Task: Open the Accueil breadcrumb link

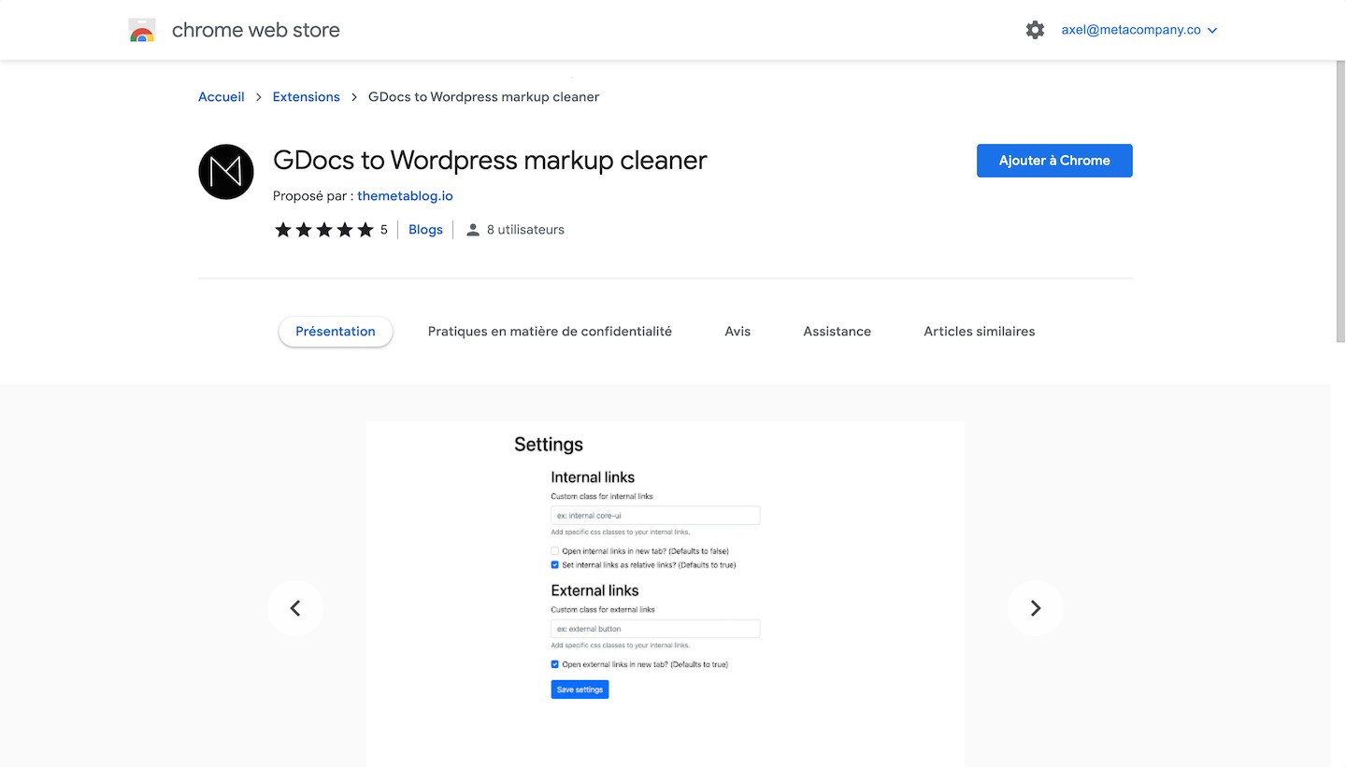Action: 222,97
